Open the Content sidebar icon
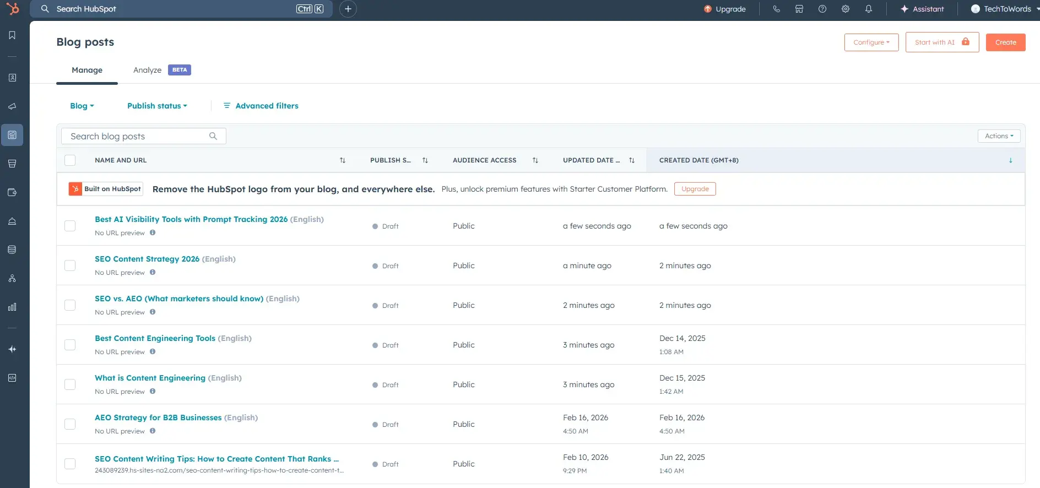1040x488 pixels. [x=12, y=135]
